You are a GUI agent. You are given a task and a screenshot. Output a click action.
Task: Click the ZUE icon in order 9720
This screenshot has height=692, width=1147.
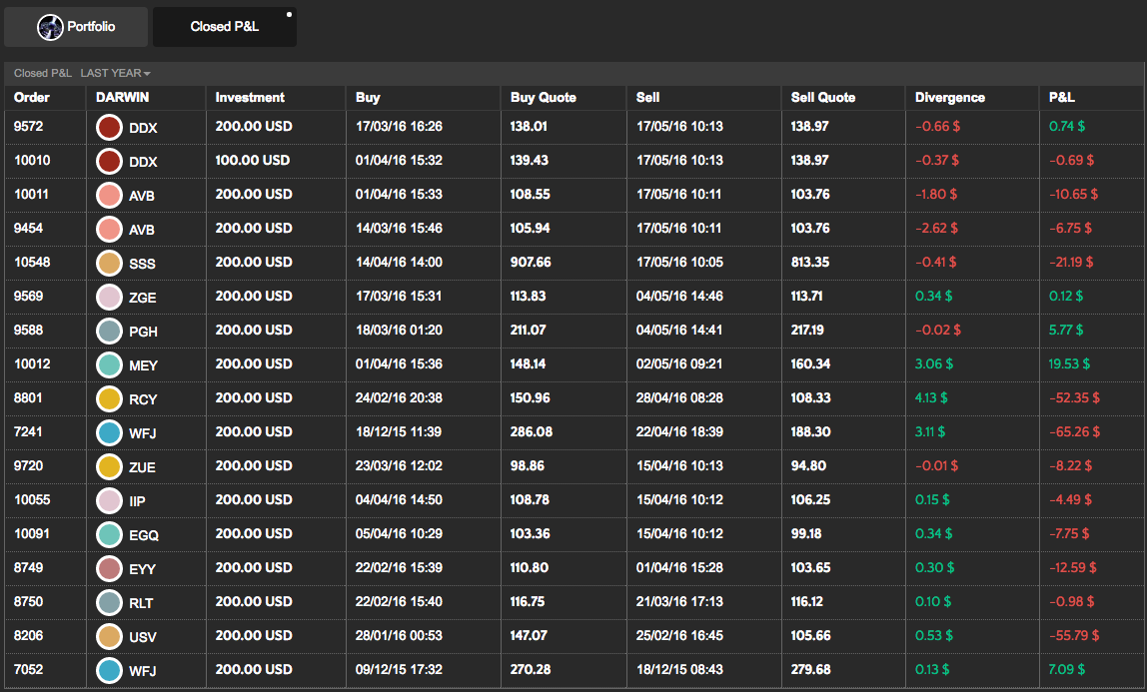109,467
